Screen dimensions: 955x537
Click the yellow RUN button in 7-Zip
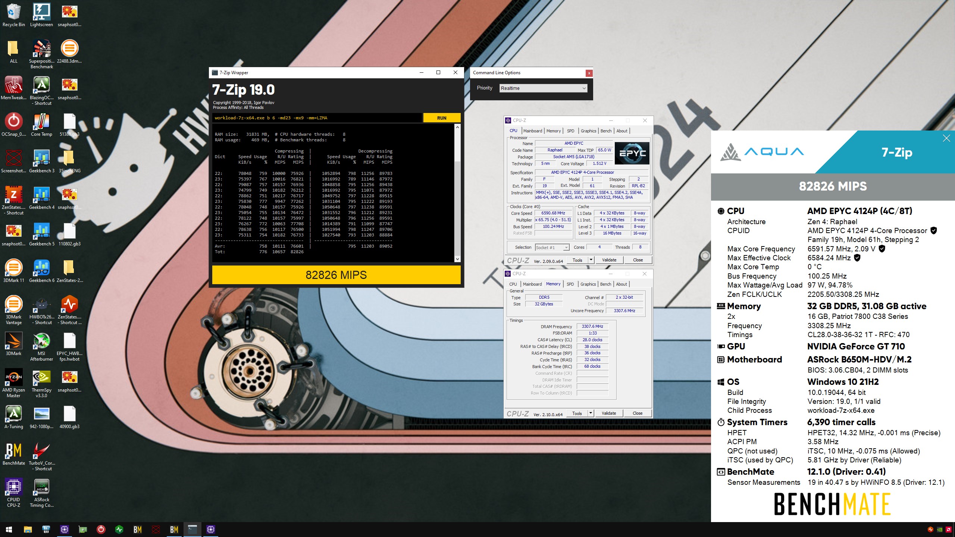click(x=442, y=118)
